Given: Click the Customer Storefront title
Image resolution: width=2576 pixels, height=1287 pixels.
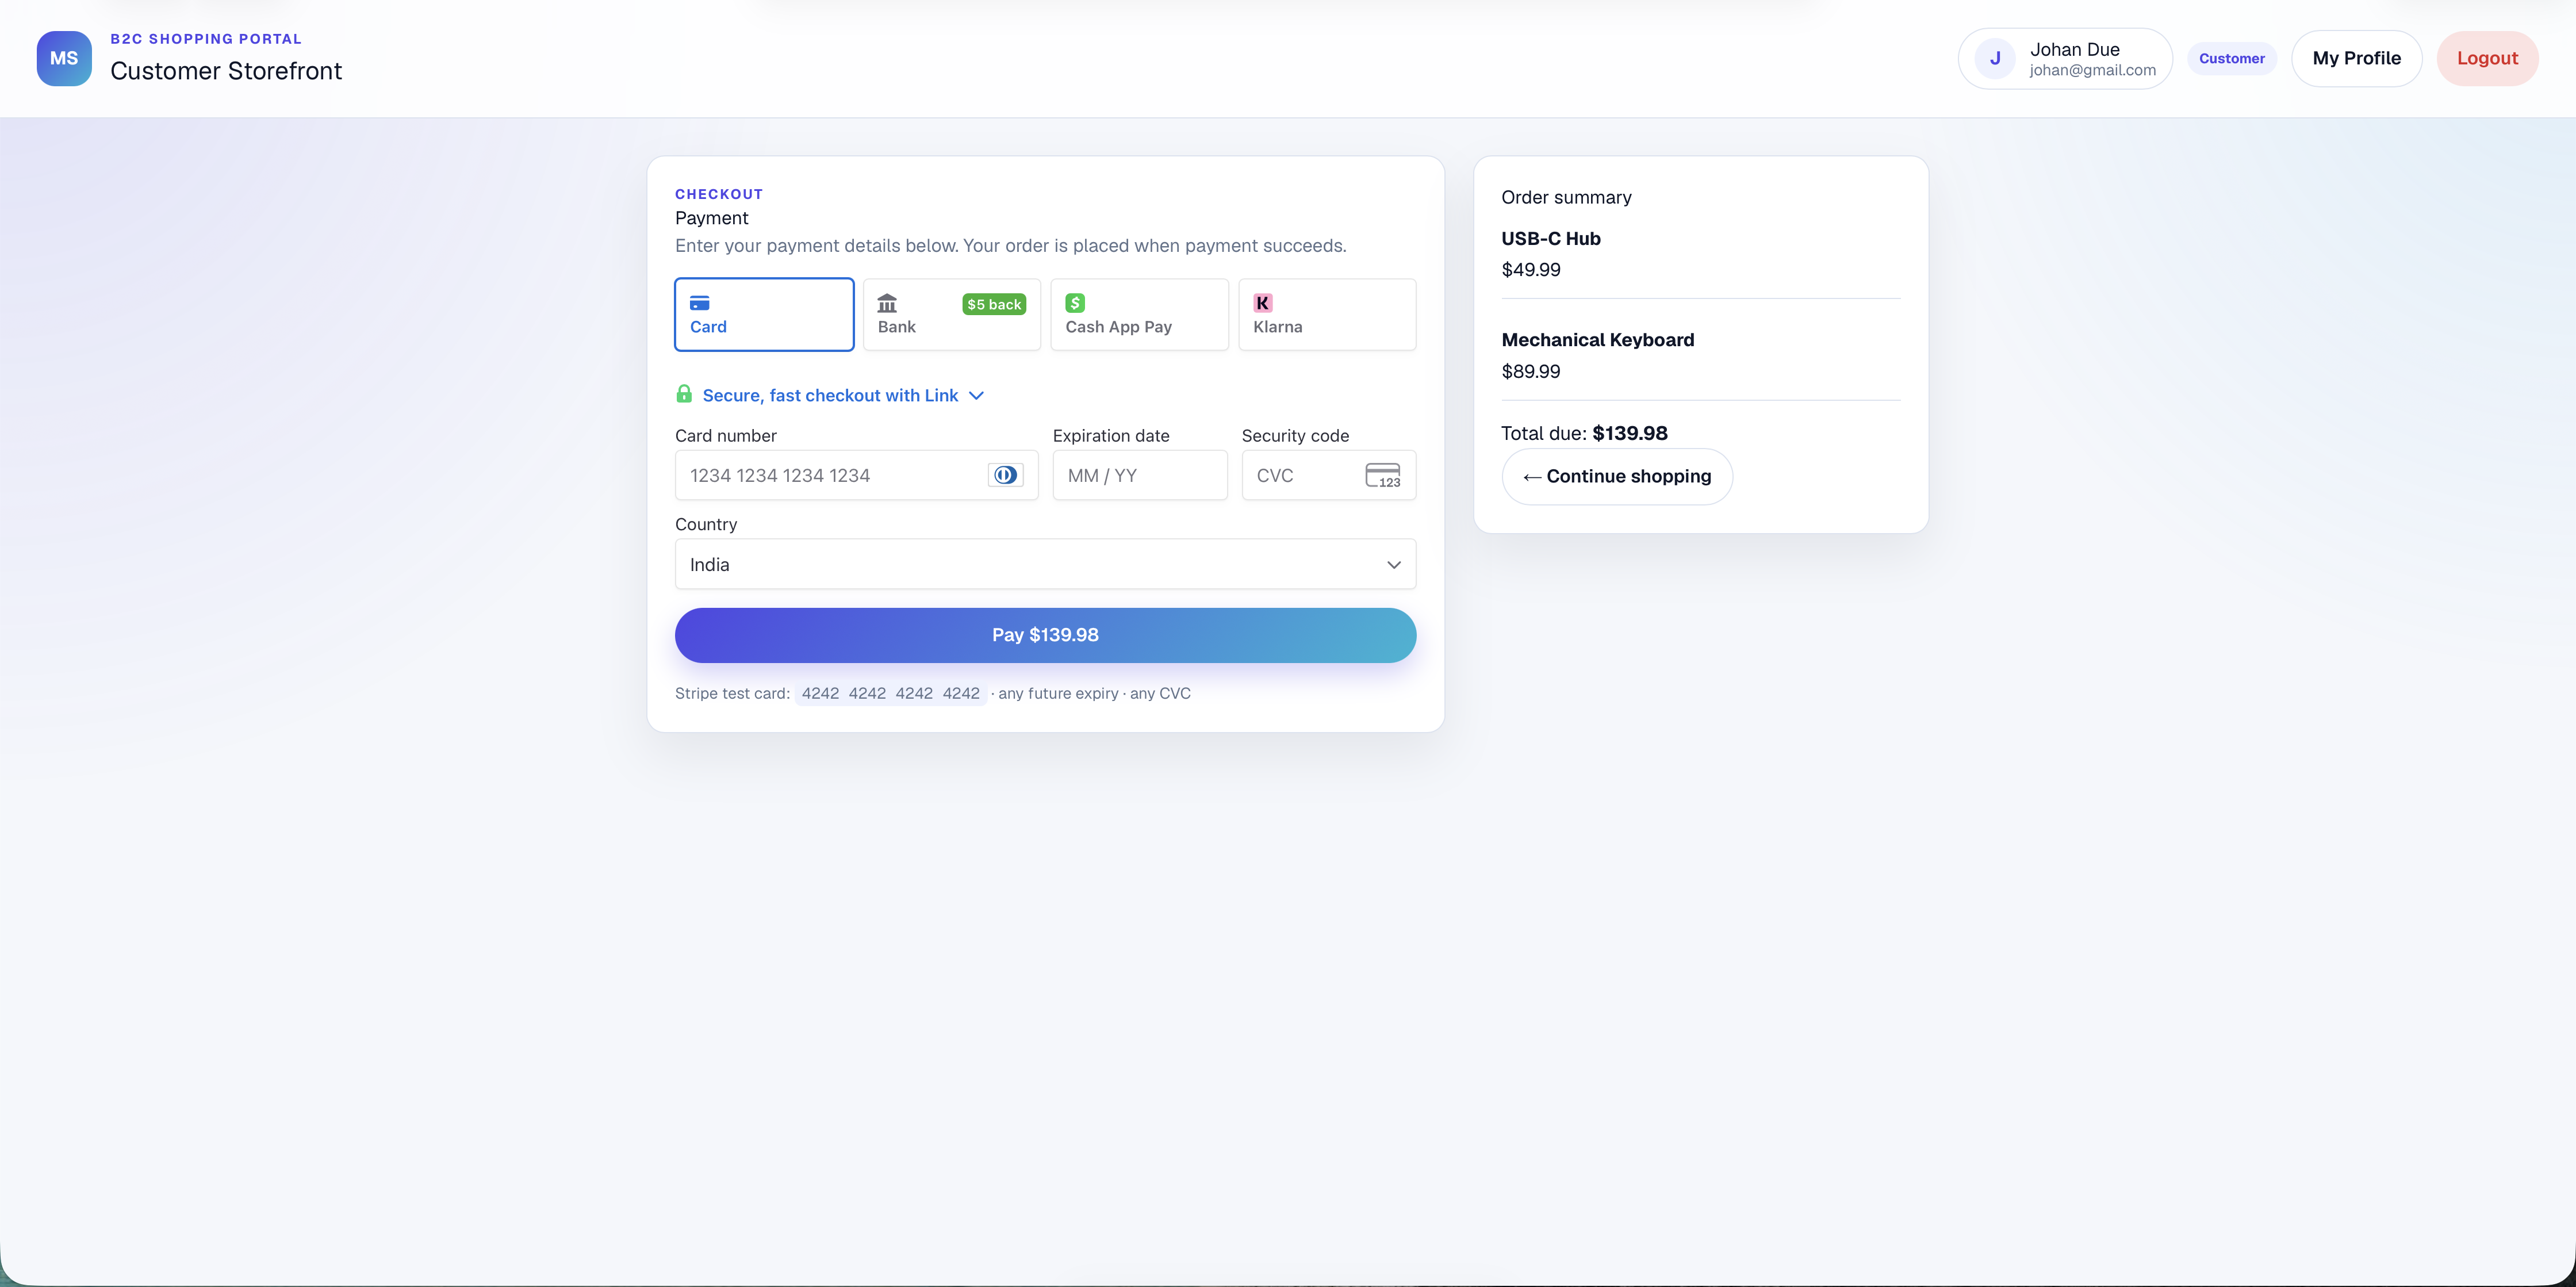Looking at the screenshot, I should pos(226,71).
